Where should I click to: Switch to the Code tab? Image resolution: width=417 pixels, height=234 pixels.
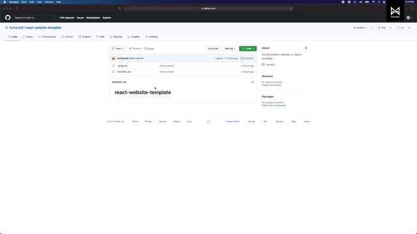[x=12, y=37]
